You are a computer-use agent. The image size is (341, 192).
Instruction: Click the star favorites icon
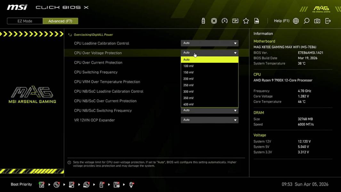(x=246, y=21)
